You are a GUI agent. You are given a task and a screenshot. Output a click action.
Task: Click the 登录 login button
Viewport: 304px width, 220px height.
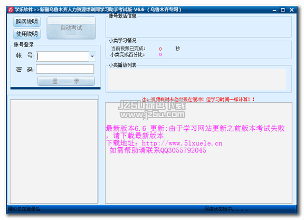coord(66,81)
